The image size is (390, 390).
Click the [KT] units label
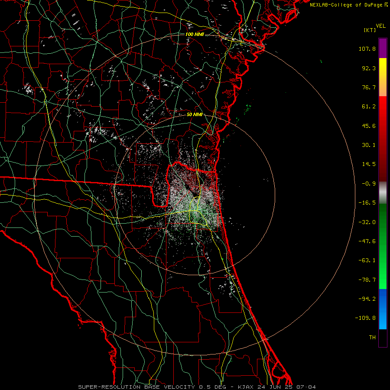click(370, 30)
